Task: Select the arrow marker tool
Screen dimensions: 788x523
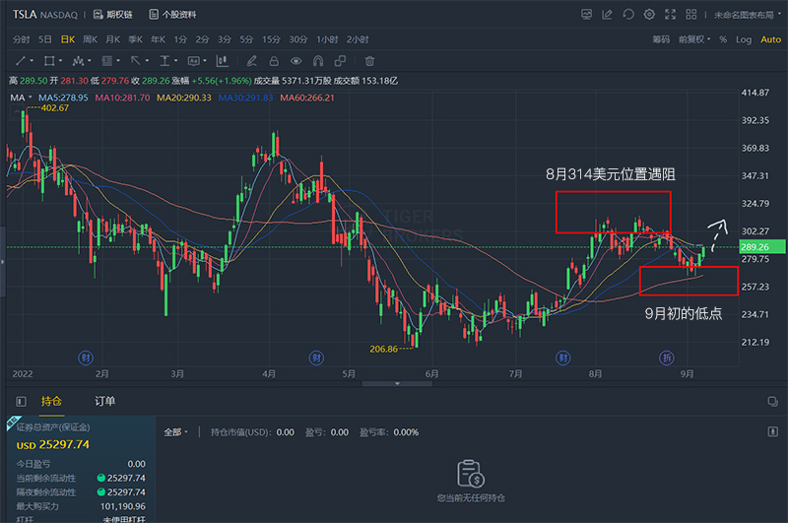Action: point(136,61)
